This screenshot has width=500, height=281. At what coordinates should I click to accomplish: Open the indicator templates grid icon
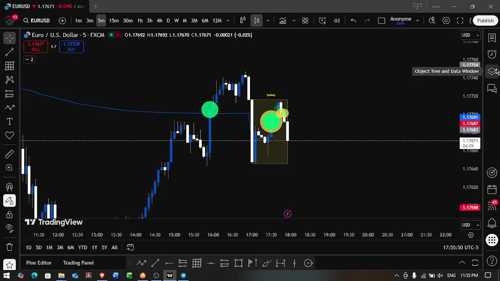pyautogui.click(x=305, y=20)
